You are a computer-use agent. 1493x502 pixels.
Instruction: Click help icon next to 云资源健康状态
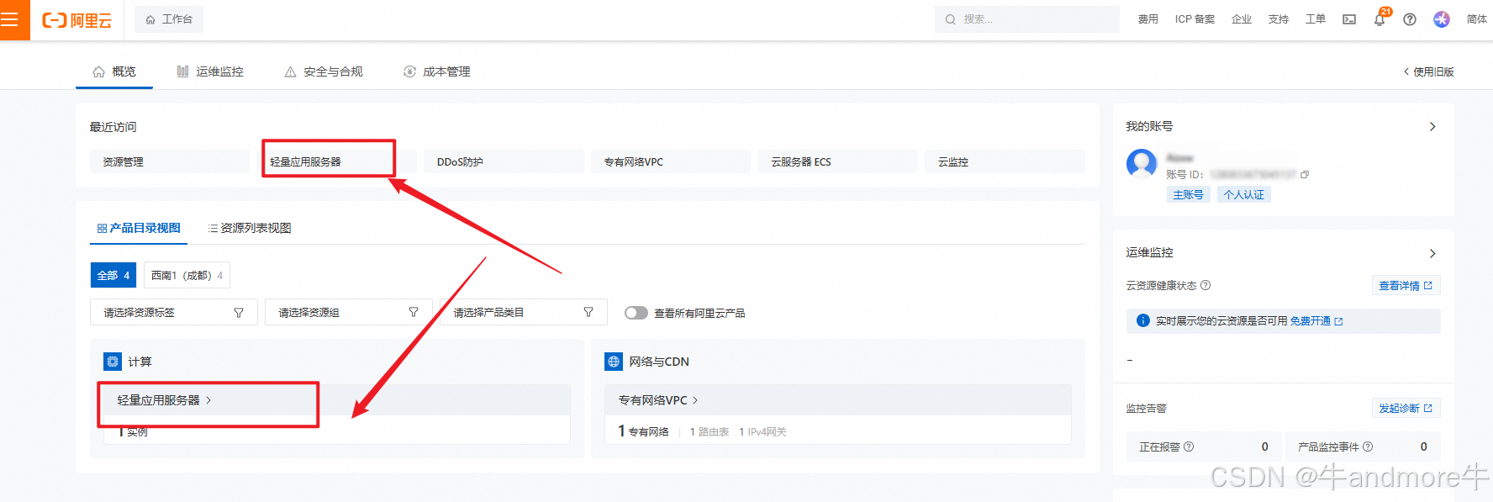click(x=1205, y=285)
